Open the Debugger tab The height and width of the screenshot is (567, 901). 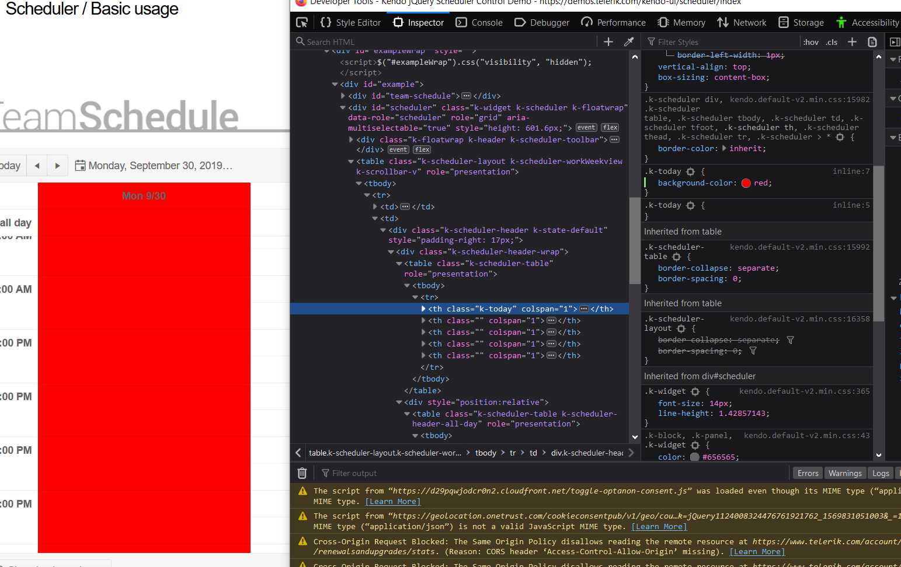click(x=542, y=22)
